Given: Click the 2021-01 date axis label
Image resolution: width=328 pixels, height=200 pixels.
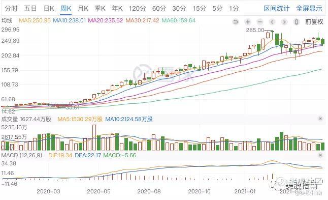Looking at the screenshot, I should pyautogui.click(x=245, y=191).
